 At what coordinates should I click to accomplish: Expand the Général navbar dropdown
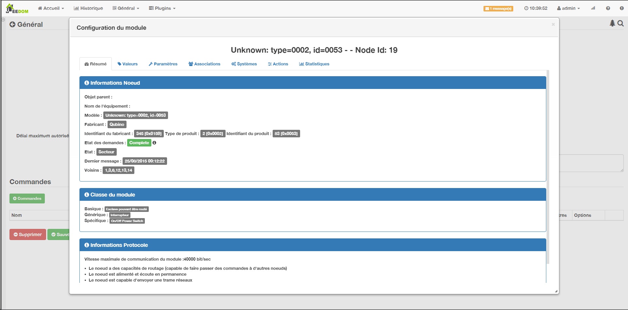coord(126,8)
